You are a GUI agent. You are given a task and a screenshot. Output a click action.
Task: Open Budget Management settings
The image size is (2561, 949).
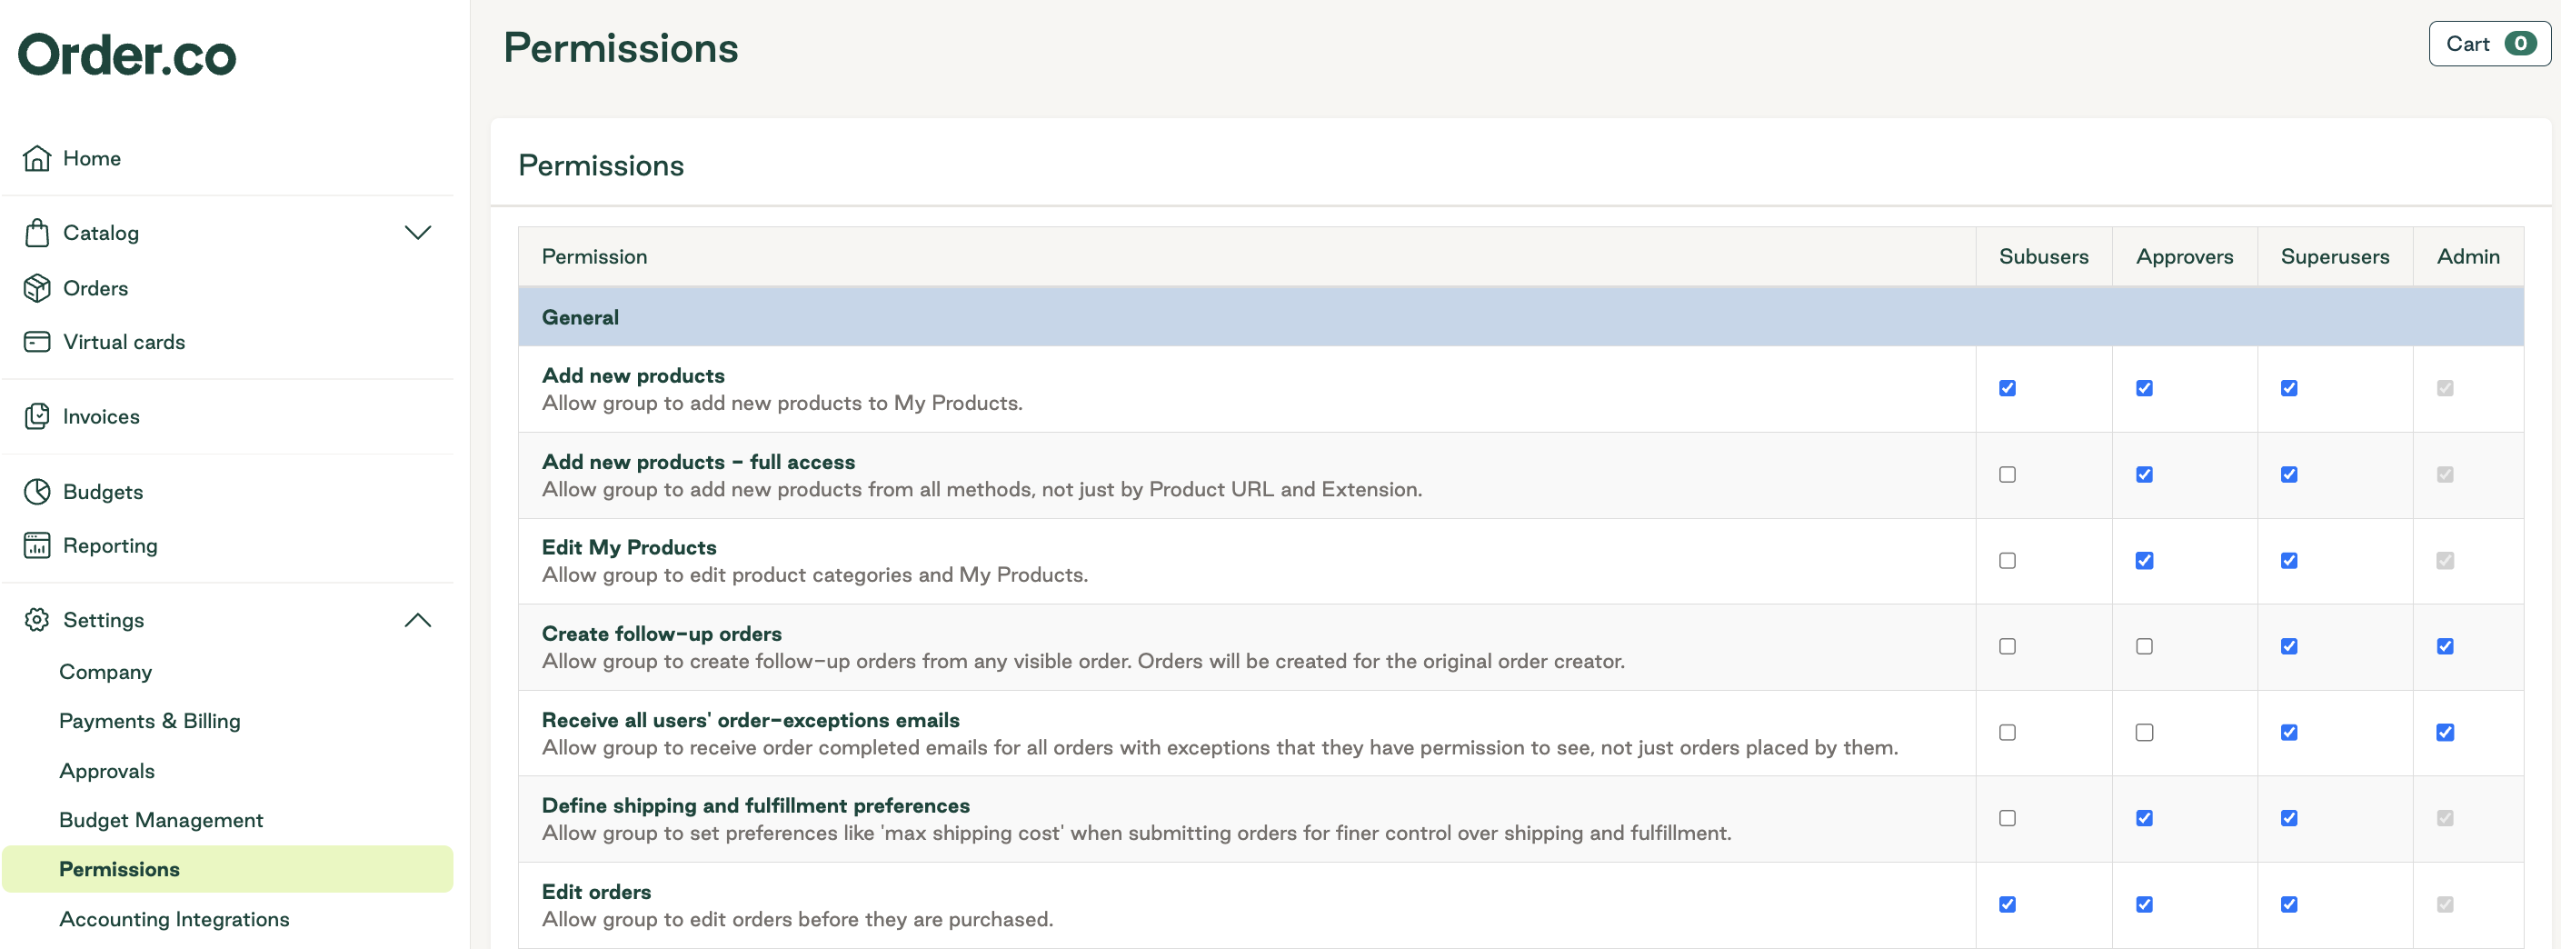pos(161,820)
